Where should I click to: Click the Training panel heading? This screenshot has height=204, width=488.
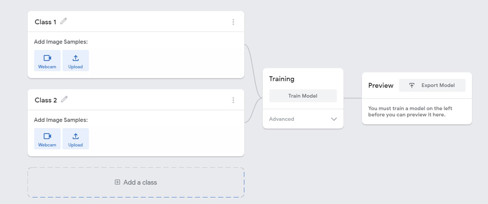pos(282,79)
